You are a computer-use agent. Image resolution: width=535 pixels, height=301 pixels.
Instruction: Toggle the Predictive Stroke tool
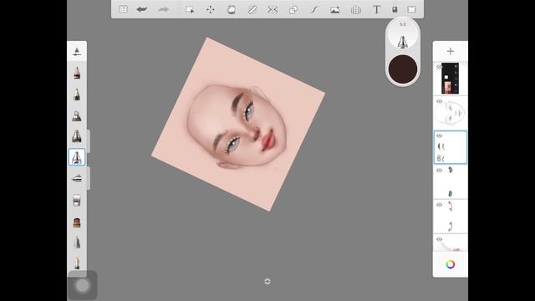314,9
